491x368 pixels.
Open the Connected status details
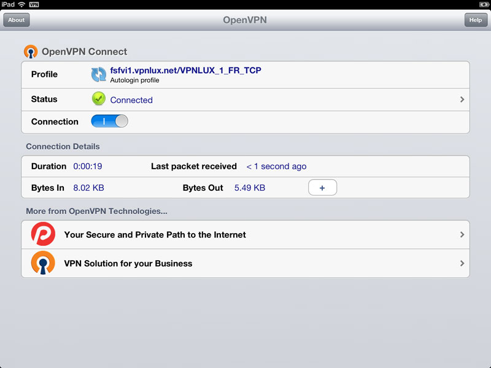pos(245,99)
